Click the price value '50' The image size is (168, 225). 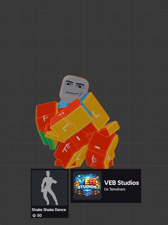tap(39, 215)
